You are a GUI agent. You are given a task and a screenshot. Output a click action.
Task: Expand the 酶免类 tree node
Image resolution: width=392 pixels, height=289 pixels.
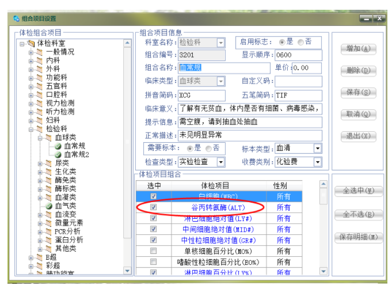click(x=40, y=181)
